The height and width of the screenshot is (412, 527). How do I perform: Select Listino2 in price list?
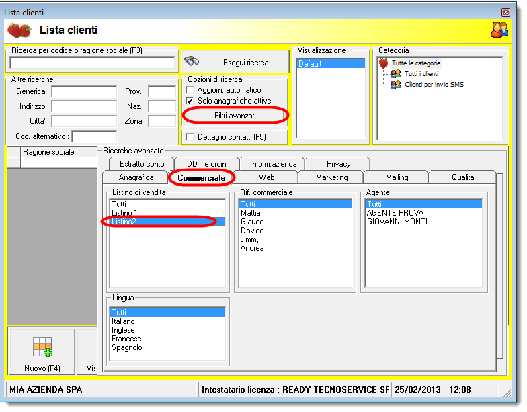(167, 222)
